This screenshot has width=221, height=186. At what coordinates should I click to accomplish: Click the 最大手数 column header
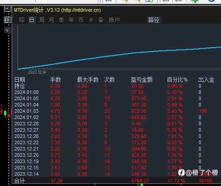point(88,80)
